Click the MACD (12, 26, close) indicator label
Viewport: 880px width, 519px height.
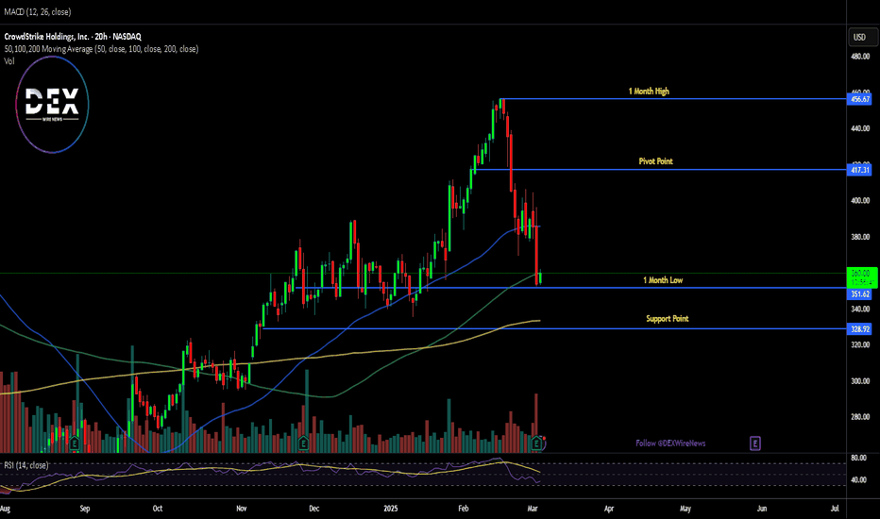point(38,11)
